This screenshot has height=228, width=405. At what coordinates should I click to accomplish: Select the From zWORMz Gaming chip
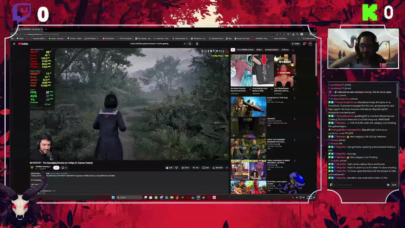pyautogui.click(x=245, y=50)
